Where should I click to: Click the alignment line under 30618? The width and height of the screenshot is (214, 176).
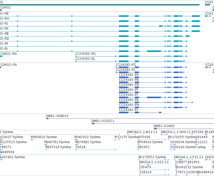point(96,150)
